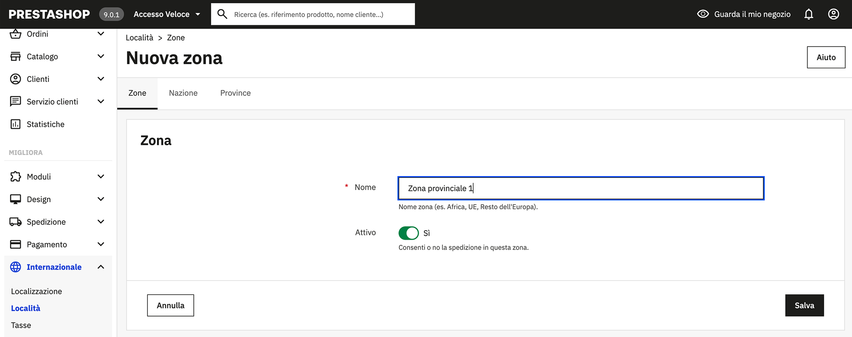Click the Statistiche chart icon
852x337 pixels.
point(16,124)
